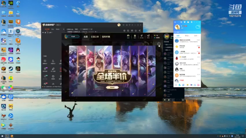Open the League of Legends desktop shortcut
Image resolution: width=246 pixels, height=138 pixels.
click(3, 3)
